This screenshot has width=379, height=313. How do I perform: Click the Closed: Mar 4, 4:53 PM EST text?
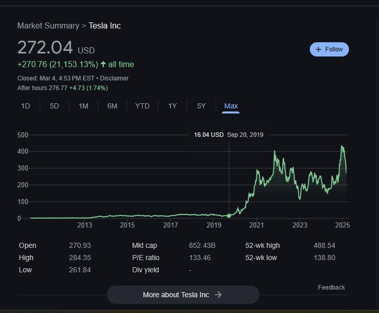(56, 78)
